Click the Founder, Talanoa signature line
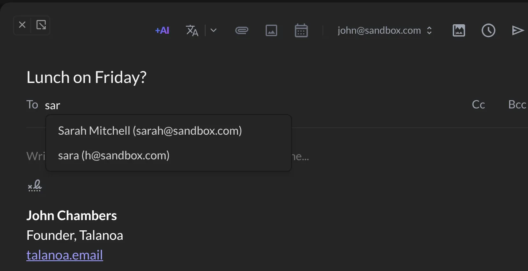The image size is (528, 271). 75,235
